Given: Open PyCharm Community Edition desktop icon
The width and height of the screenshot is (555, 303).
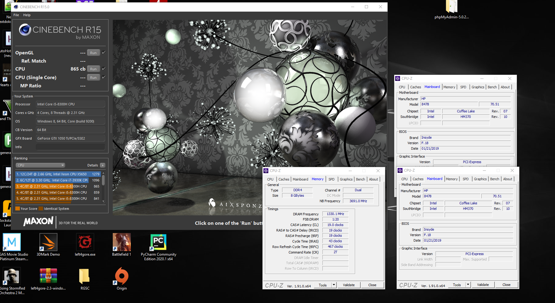Looking at the screenshot, I should [158, 247].
